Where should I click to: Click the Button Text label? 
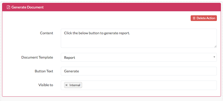(44, 71)
